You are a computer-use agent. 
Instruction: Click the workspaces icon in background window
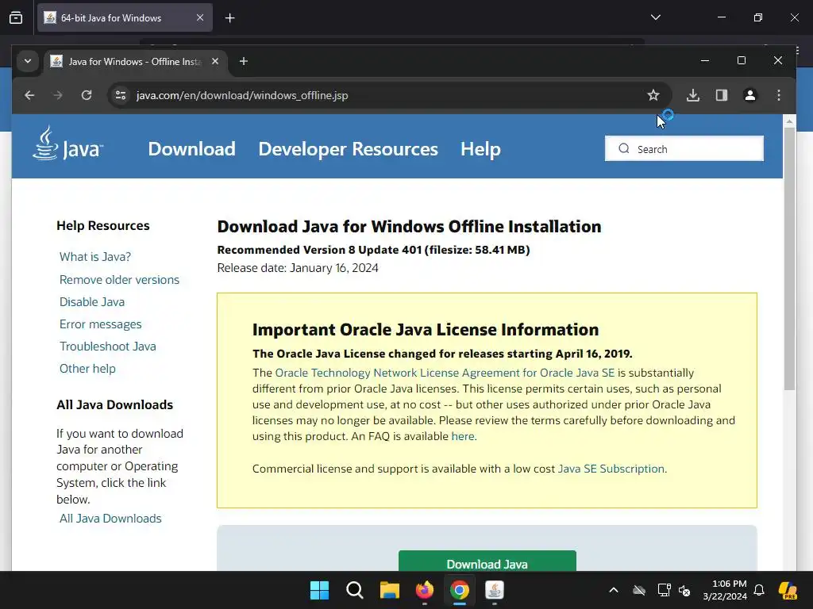click(16, 17)
